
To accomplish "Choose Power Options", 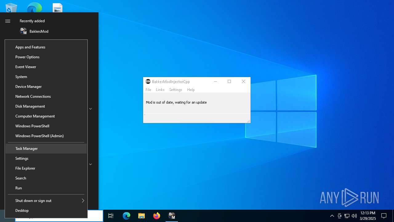I will click(46, 57).
